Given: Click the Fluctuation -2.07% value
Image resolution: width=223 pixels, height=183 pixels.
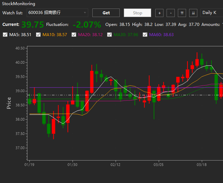Looking at the screenshot, I should pos(87,25).
